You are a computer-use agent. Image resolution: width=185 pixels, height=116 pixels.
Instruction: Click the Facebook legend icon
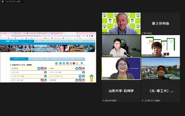coord(61,63)
